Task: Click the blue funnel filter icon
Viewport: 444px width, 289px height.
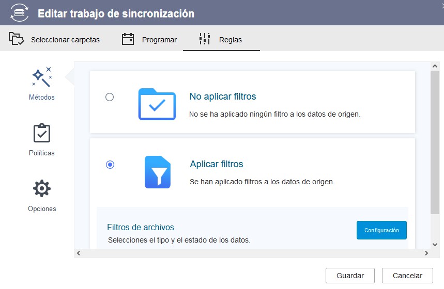Action: tap(157, 171)
